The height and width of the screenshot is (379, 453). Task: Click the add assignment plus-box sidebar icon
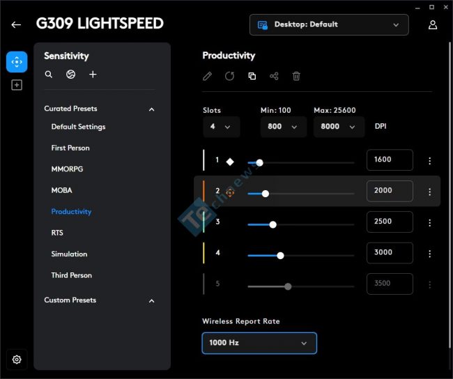pos(17,85)
